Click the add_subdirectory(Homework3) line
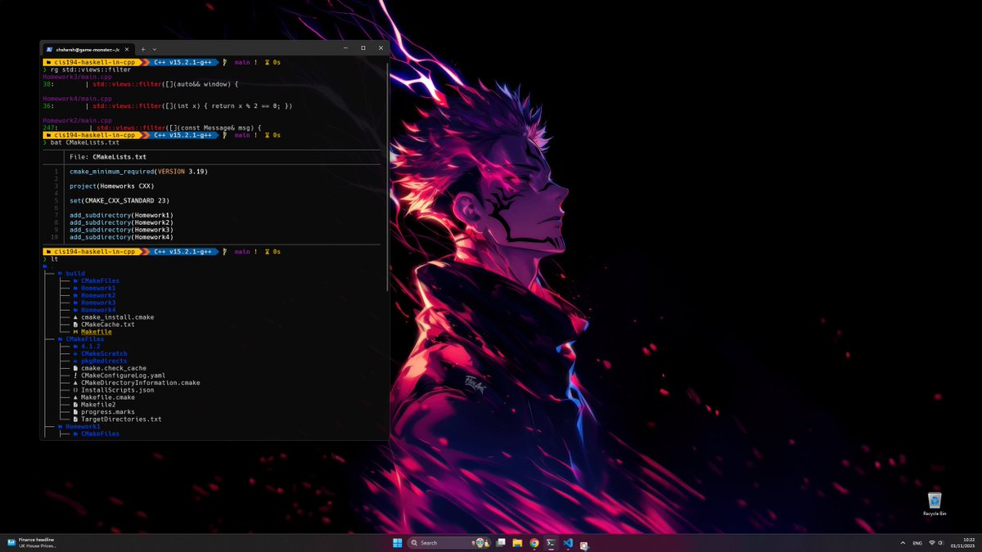The width and height of the screenshot is (982, 552). click(x=121, y=230)
